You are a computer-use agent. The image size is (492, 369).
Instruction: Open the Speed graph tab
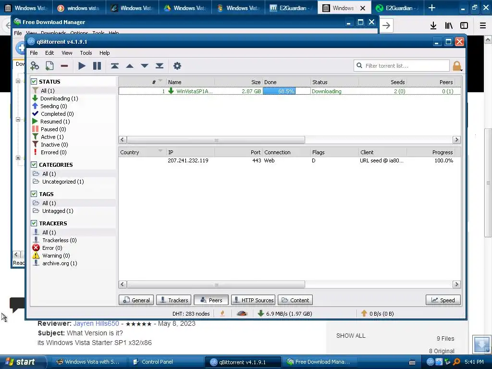[443, 300]
